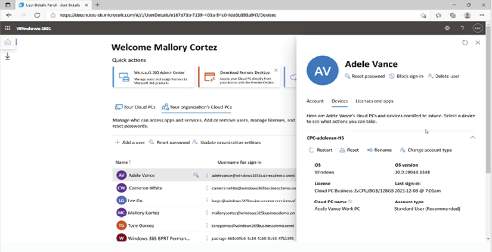The width and height of the screenshot is (492, 252).
Task: Open browser Favorites star icon
Action: click(x=438, y=15)
